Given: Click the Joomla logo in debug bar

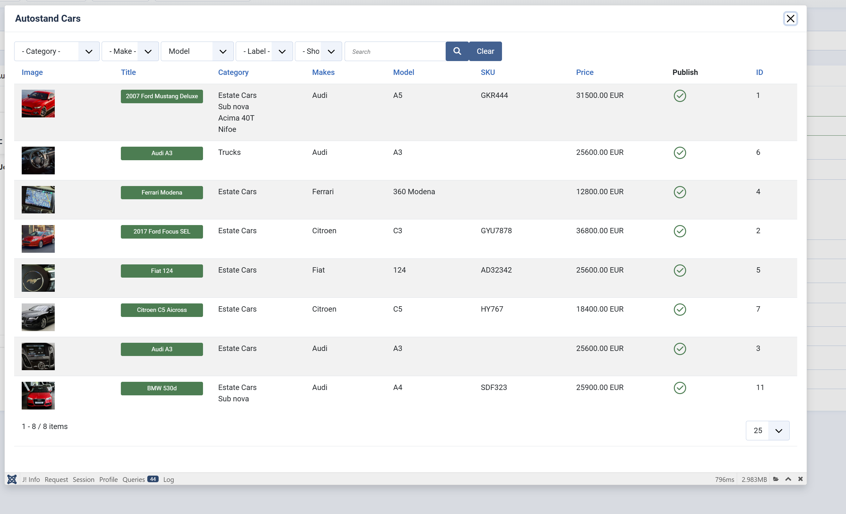Looking at the screenshot, I should click(12, 479).
